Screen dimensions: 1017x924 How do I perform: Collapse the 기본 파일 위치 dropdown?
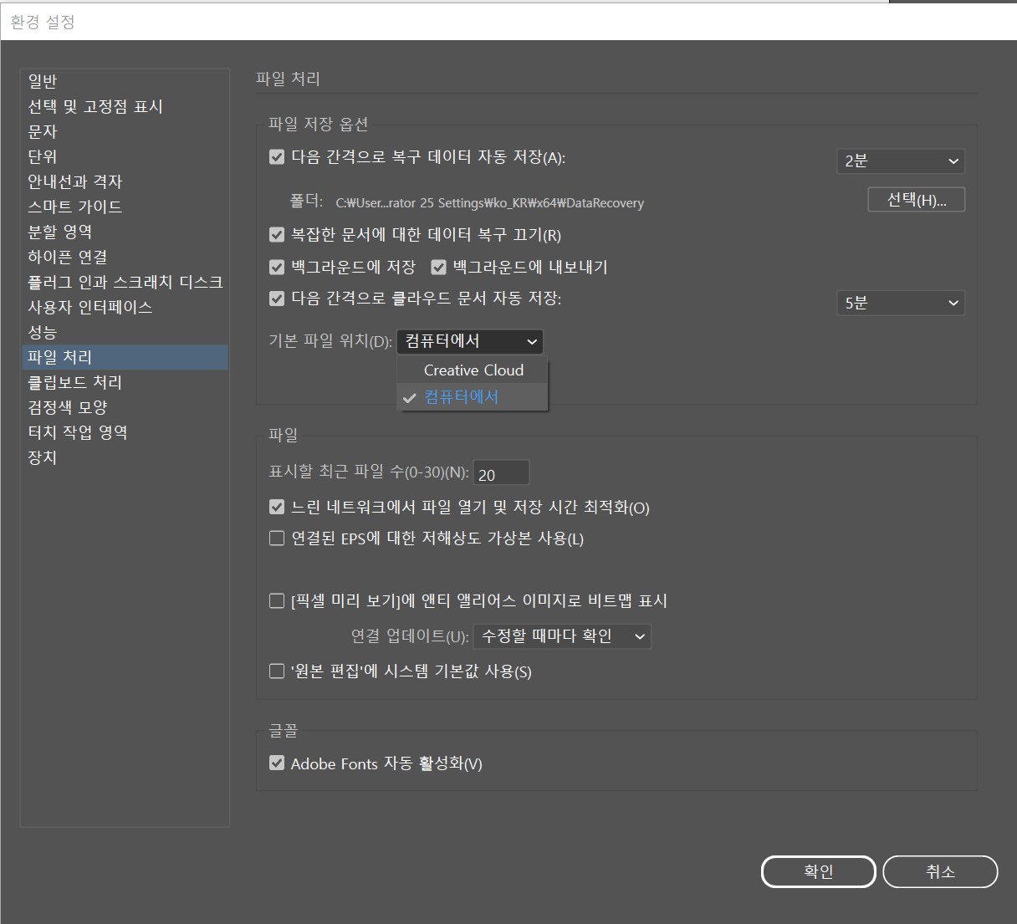point(470,341)
